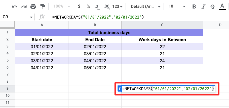Format as currency with dollar icon
The width and height of the screenshot is (229, 108).
click(79, 6)
